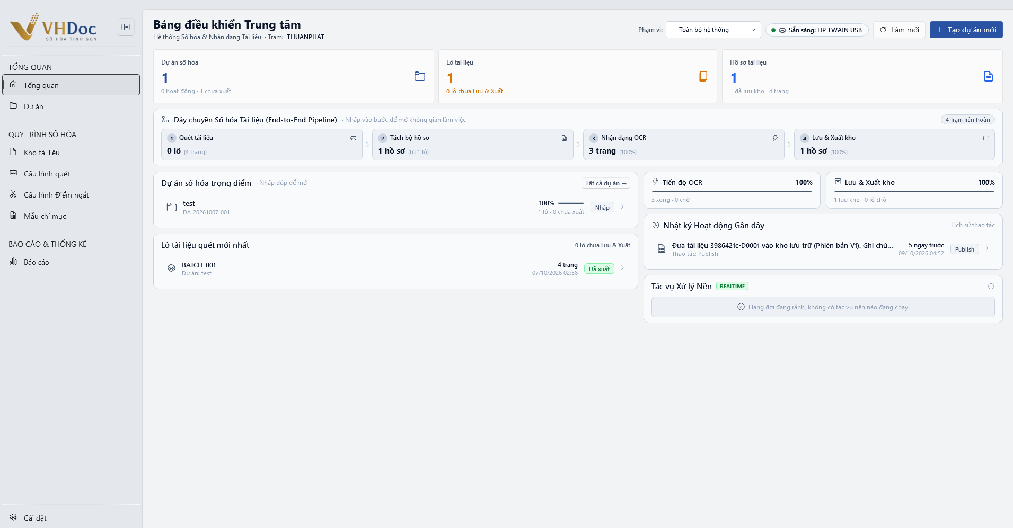Click the document icon in the activity log entry
This screenshot has height=528, width=1013.
tap(662, 248)
